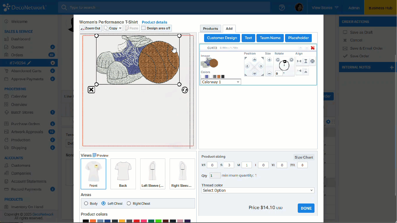Click Placeholder button
The height and width of the screenshot is (223, 397).
(x=298, y=38)
